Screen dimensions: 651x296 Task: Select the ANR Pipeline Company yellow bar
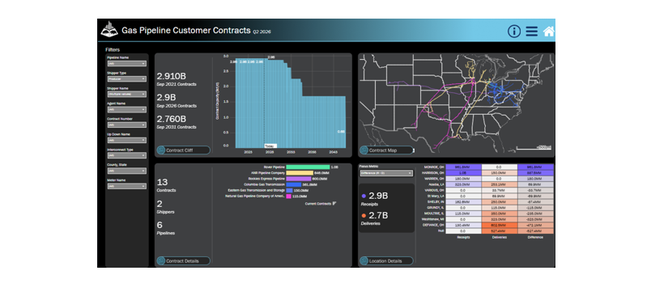pyautogui.click(x=300, y=173)
